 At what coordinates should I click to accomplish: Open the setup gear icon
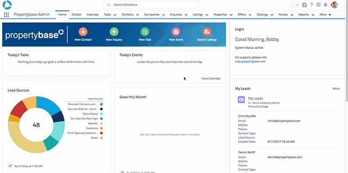click(318, 5)
